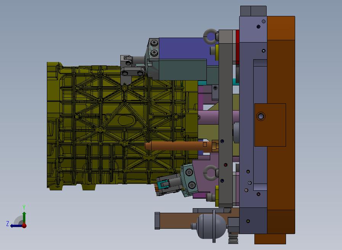Select the dark gray block atop the mold

point(253,11)
